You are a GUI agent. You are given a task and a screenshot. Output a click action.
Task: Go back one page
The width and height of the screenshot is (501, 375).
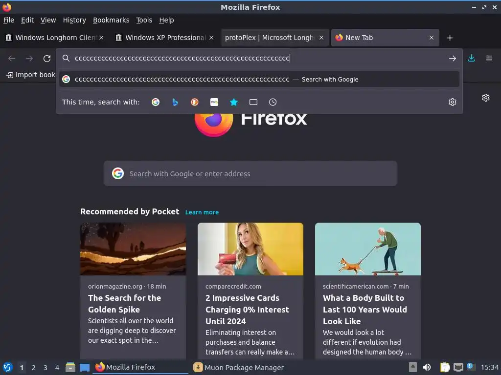tap(12, 59)
